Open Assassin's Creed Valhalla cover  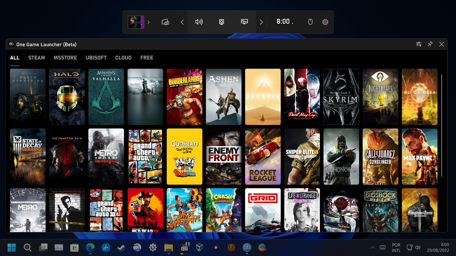pos(106,97)
